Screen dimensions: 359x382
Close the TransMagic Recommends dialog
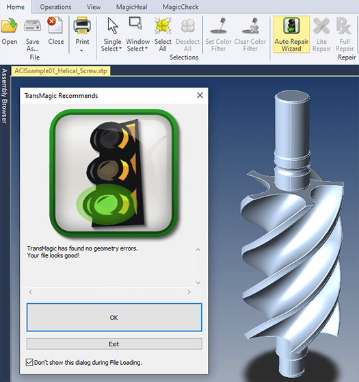click(x=200, y=95)
